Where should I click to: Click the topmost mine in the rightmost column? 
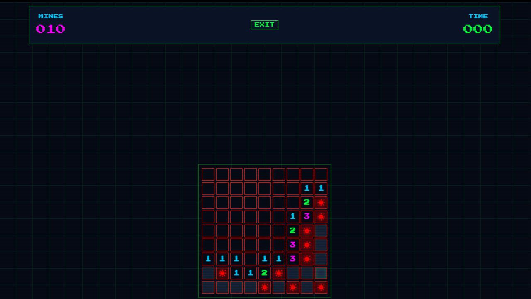pos(321,202)
